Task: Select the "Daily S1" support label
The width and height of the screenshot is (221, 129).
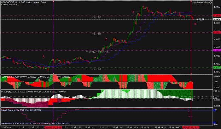Action: [x=97, y=69]
